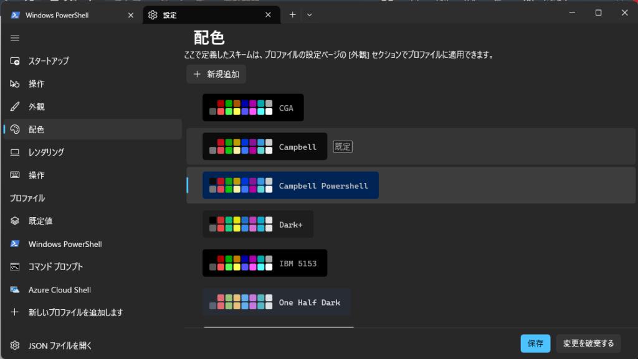Expand the new tab dropdown chevron
This screenshot has height=359, width=638.
(x=310, y=15)
